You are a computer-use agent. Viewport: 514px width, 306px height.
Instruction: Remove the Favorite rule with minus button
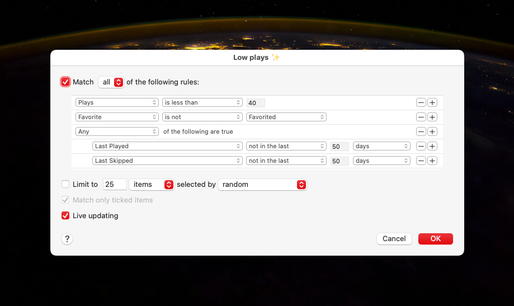pyautogui.click(x=421, y=117)
